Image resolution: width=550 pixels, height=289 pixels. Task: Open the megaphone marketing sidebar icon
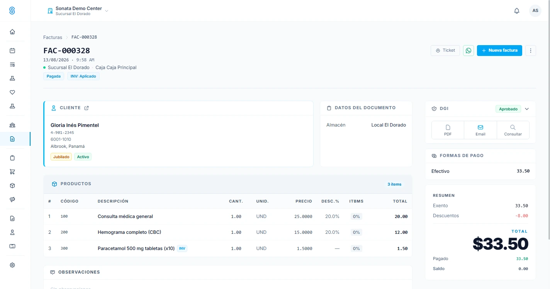(12, 199)
